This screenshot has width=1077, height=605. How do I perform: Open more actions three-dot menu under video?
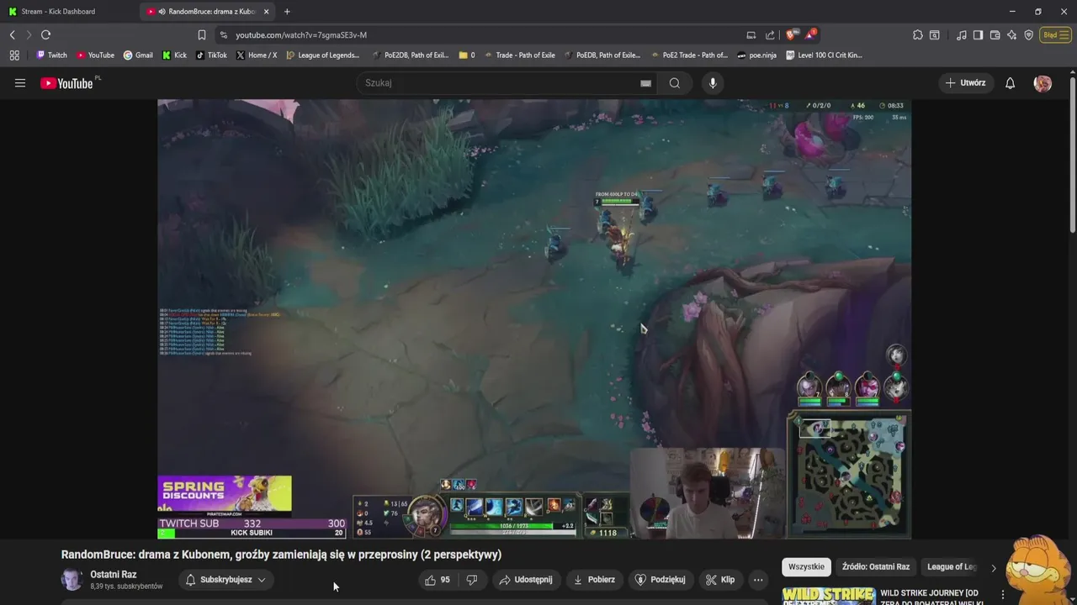(758, 580)
